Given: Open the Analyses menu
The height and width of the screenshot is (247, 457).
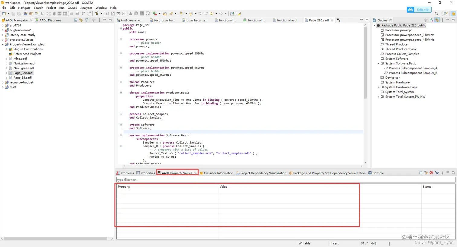Looking at the screenshot, I should [x=86, y=8].
